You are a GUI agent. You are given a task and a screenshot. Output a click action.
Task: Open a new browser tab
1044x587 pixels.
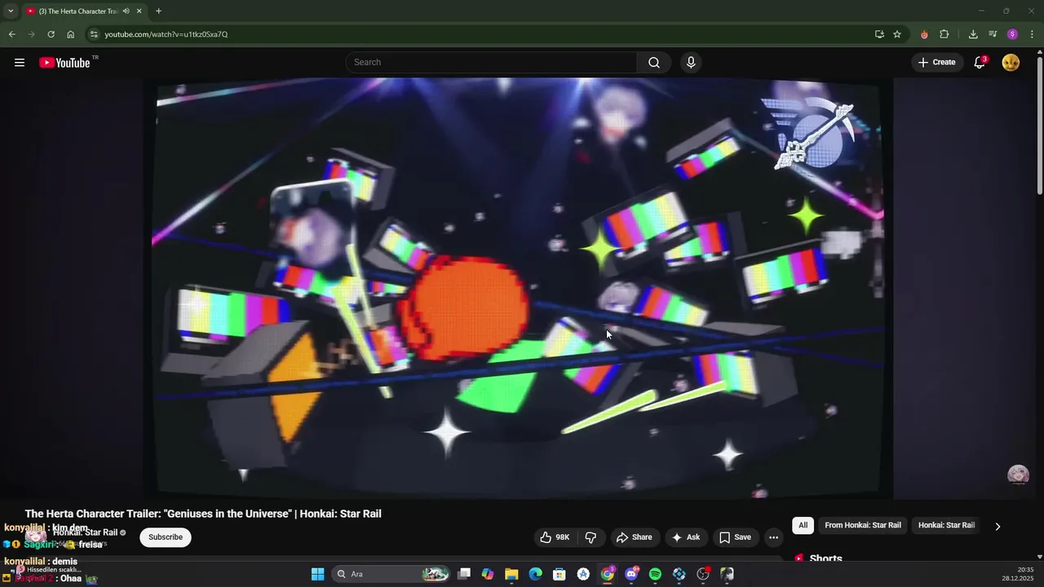pos(158,11)
